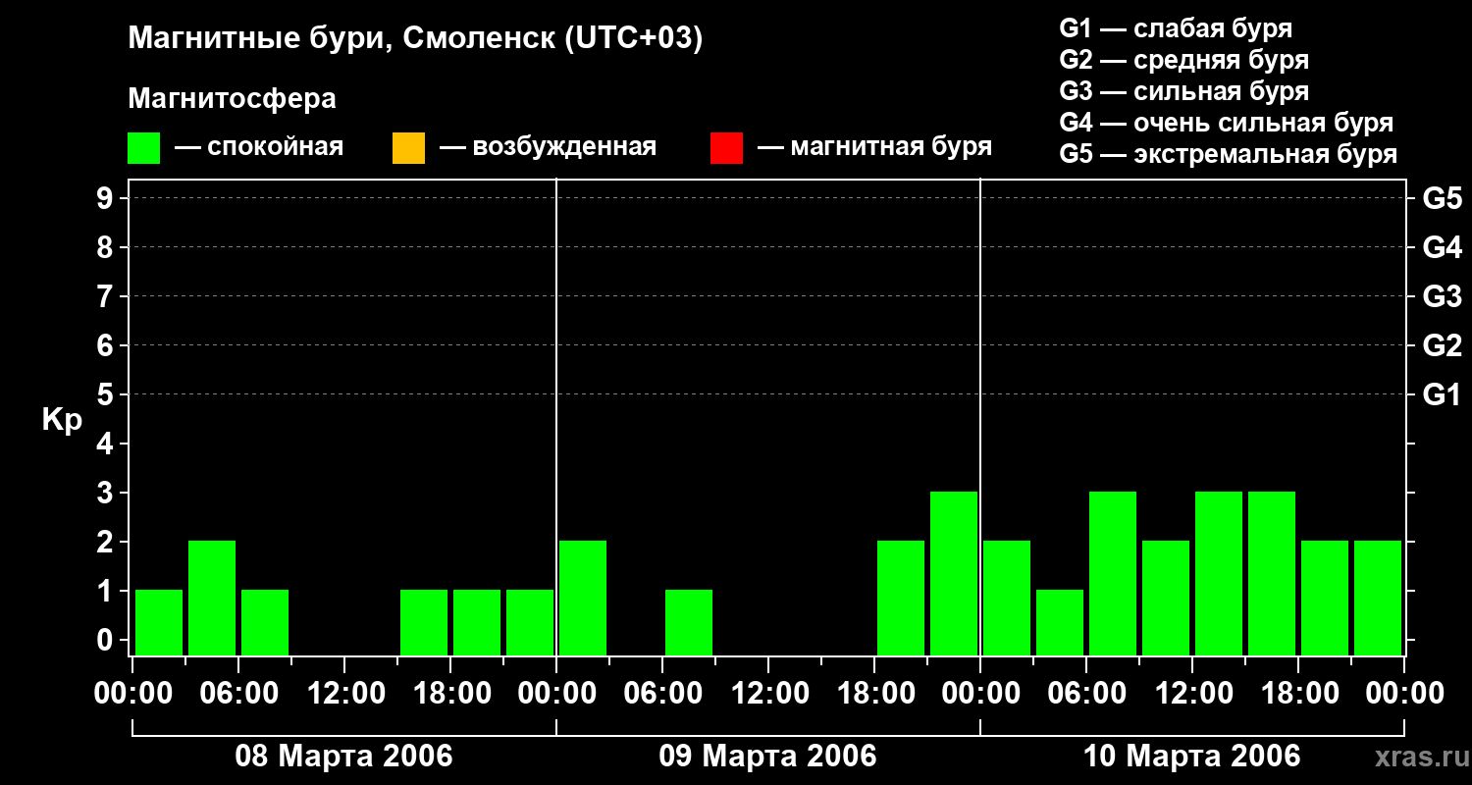The image size is (1472, 785).
Task: Click the '— магнитная буря' legend label
Action: coord(874,148)
